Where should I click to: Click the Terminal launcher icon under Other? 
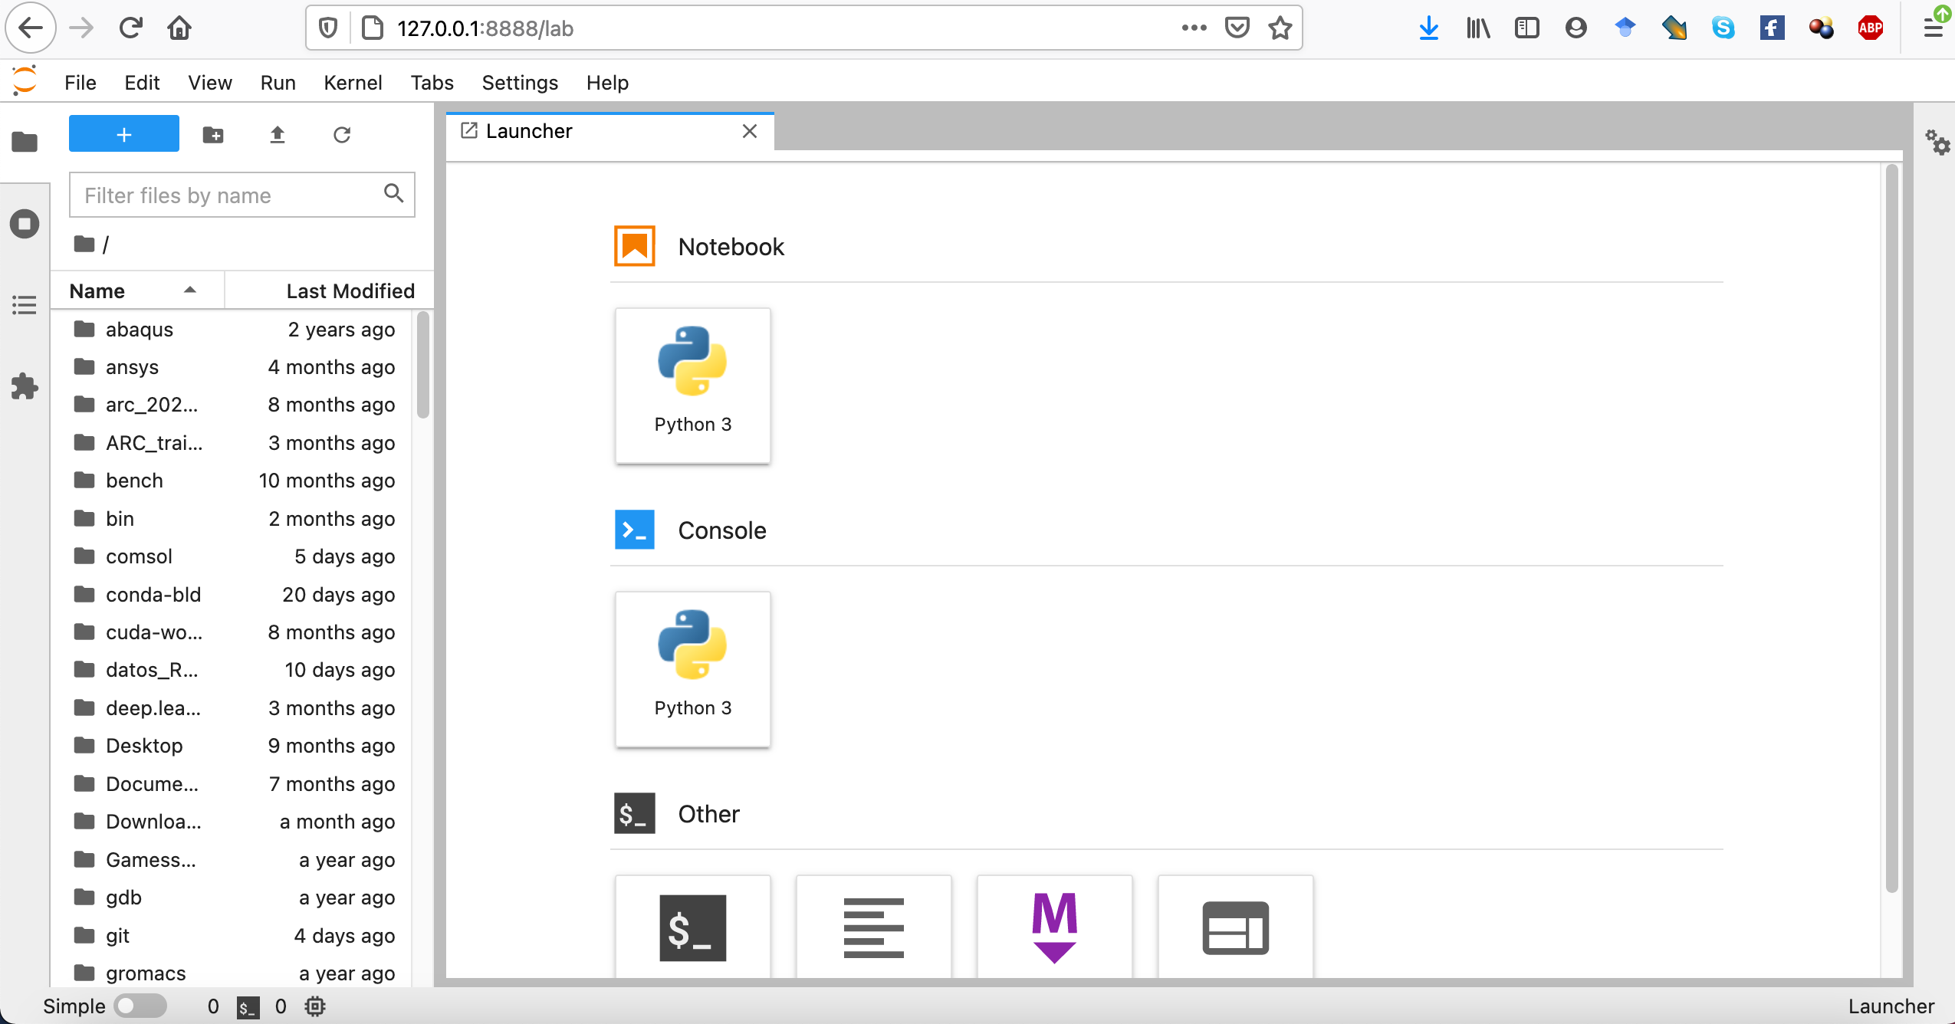[x=692, y=924]
